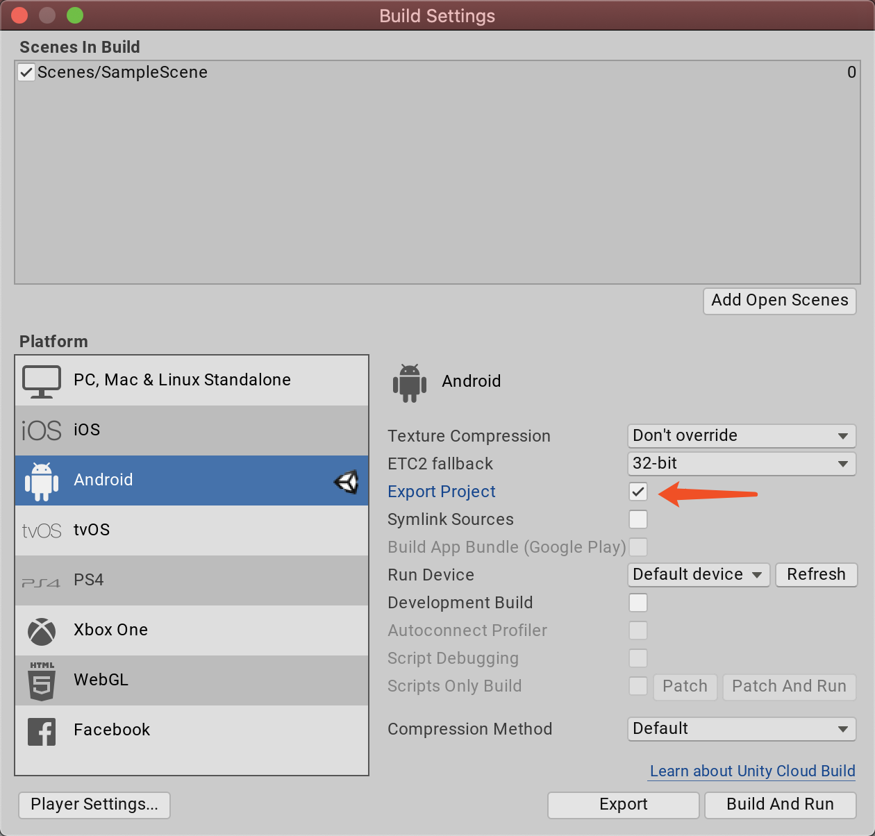The image size is (875, 836).
Task: Select the WebGL platform label
Action: click(101, 680)
